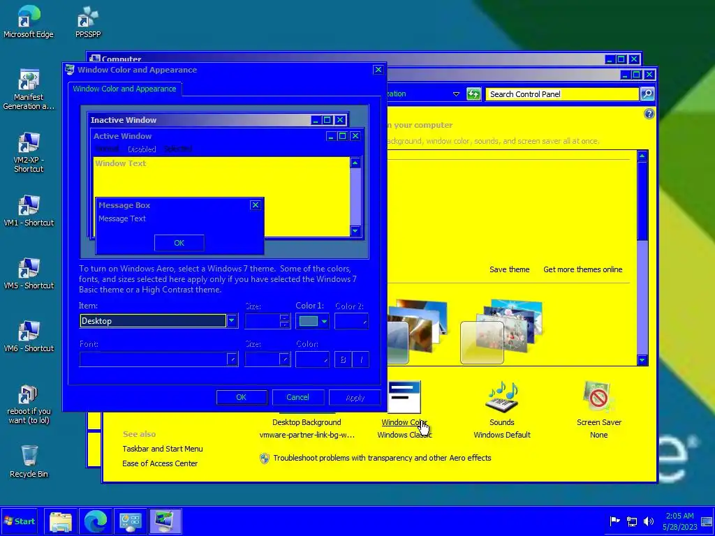Image resolution: width=715 pixels, height=536 pixels.
Task: Click the shield icon beside Troubleshoot link
Action: (264, 458)
